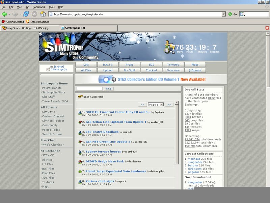Go to previous page with << button
This screenshot has width=270, height=203.
pyautogui.click(x=142, y=105)
